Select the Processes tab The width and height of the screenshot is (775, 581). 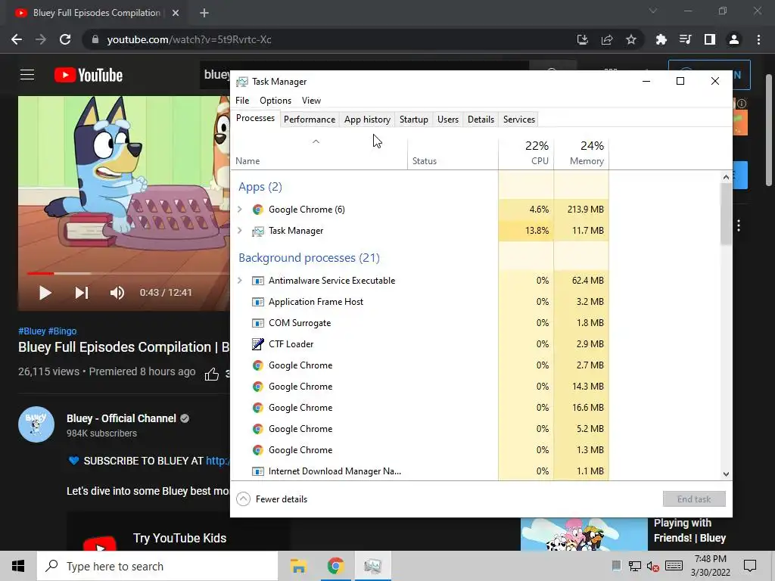pos(255,118)
